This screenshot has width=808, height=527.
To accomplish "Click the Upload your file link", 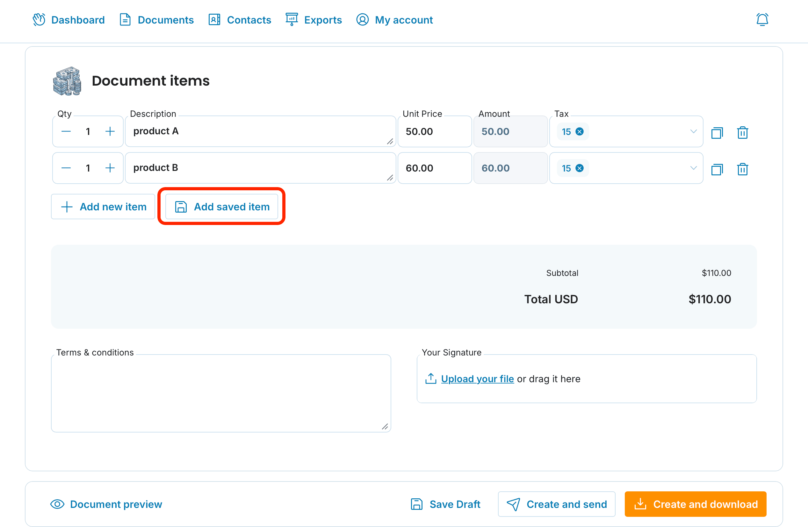I will click(x=477, y=379).
